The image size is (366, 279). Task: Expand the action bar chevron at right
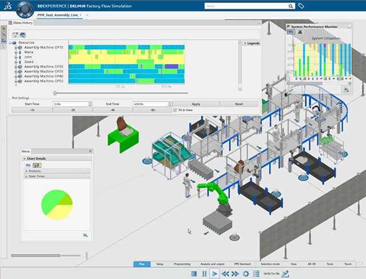coord(361,264)
